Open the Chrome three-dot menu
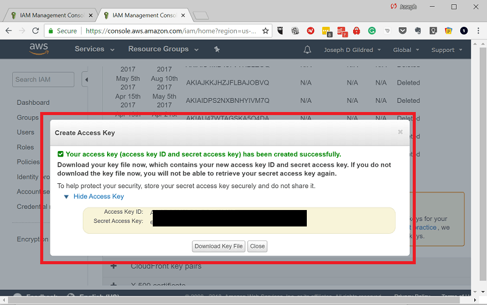This screenshot has width=487, height=305. click(478, 30)
